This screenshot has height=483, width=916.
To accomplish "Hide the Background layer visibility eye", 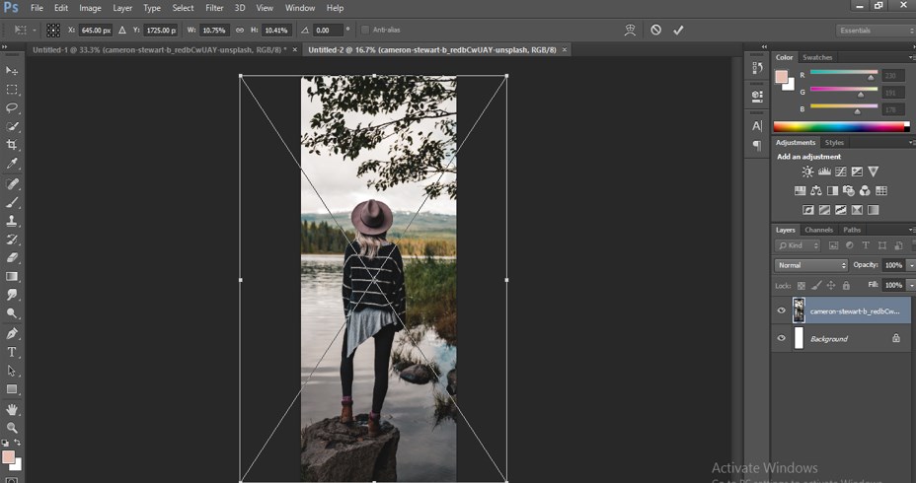I will pyautogui.click(x=781, y=338).
